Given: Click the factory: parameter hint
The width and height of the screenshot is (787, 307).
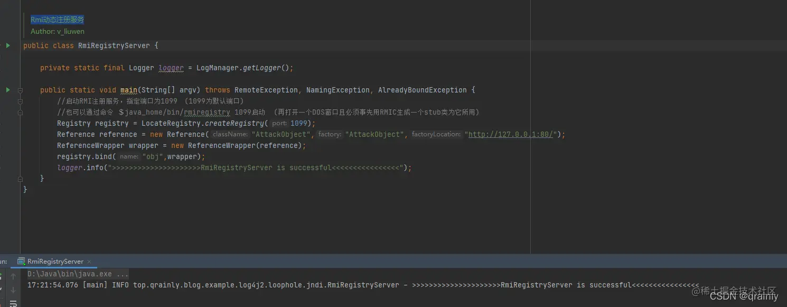Looking at the screenshot, I should 330,134.
